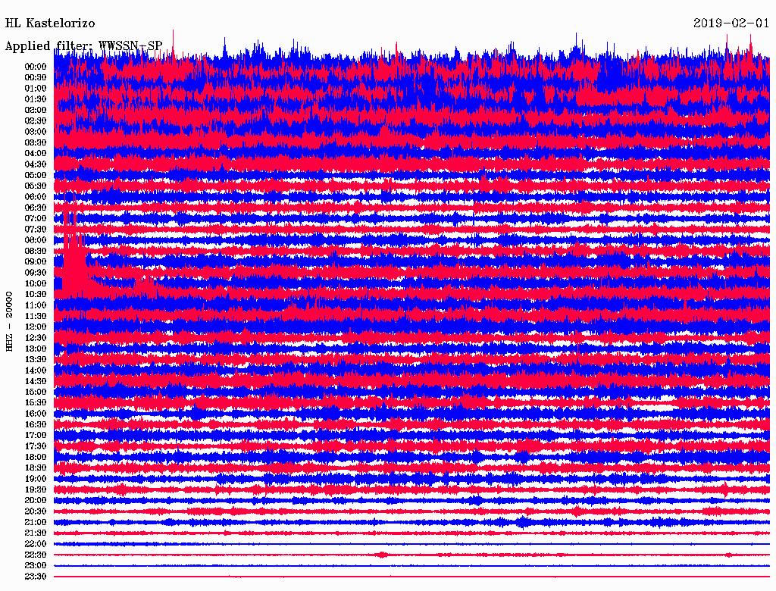The height and width of the screenshot is (591, 776).
Task: Select the '20:00' time label
Action: (x=36, y=501)
